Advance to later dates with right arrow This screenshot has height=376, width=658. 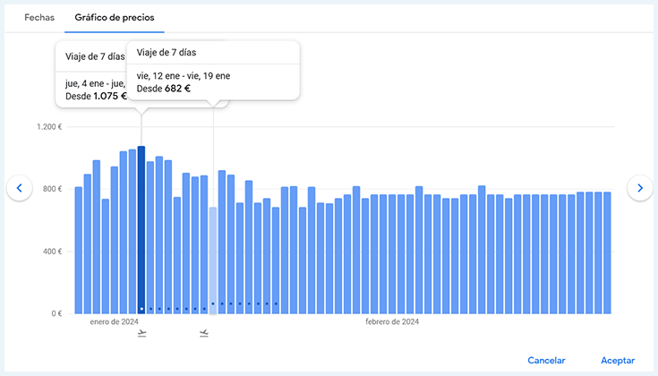[639, 188]
